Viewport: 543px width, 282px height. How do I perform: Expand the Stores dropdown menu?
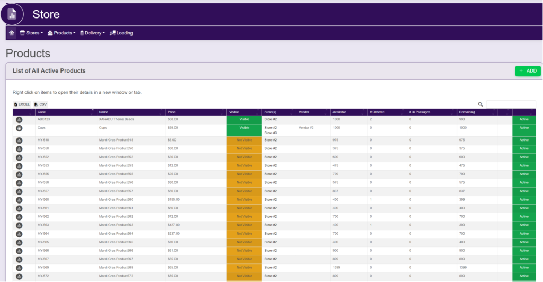coord(31,33)
